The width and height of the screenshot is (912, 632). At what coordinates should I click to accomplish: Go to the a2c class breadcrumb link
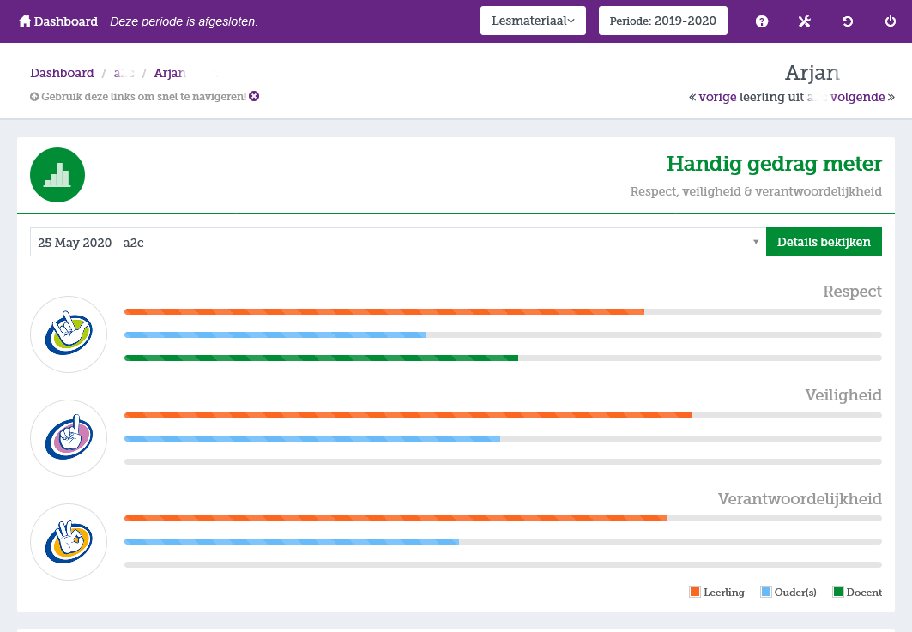[x=124, y=73]
